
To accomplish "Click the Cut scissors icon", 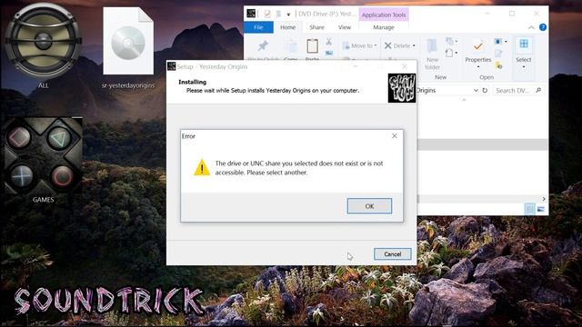I will (328, 42).
